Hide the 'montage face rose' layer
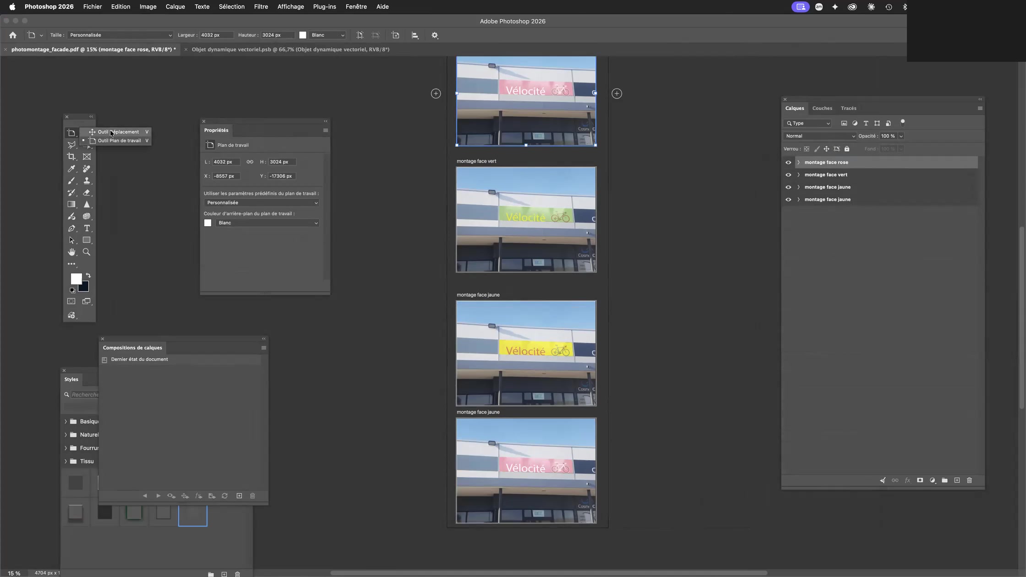Viewport: 1026px width, 577px height. [788, 162]
